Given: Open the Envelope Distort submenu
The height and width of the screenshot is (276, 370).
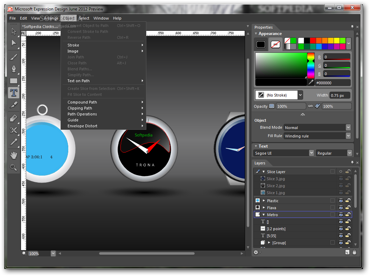Looking at the screenshot, I should tap(103, 126).
